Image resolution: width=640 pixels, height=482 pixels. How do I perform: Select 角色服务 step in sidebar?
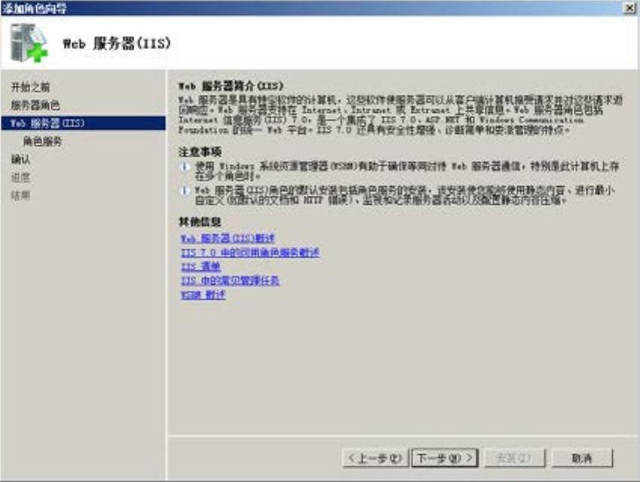click(x=42, y=142)
